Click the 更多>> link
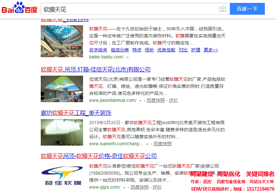This screenshot has height=196, width=276. 211,50
